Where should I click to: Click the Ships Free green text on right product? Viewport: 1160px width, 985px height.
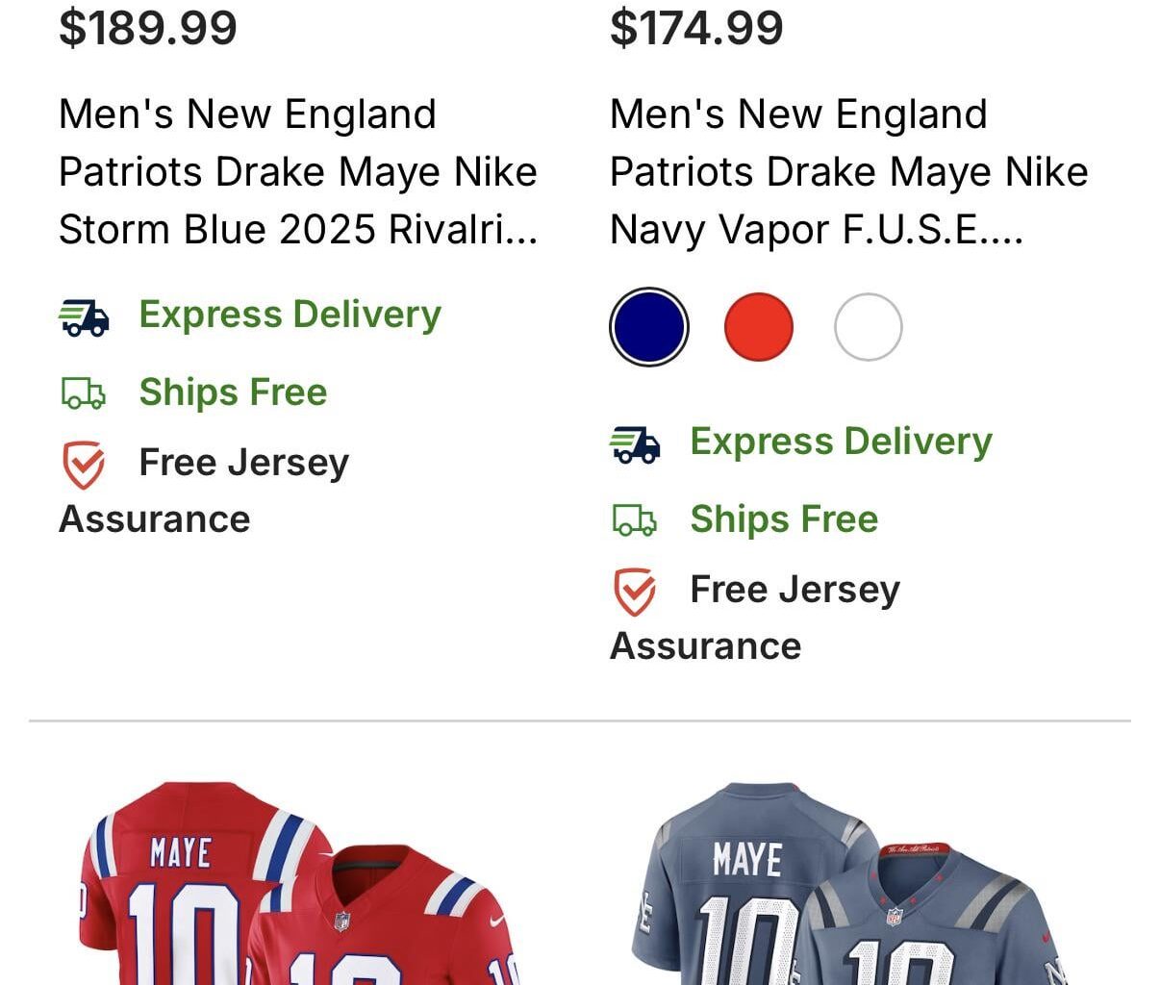[783, 519]
